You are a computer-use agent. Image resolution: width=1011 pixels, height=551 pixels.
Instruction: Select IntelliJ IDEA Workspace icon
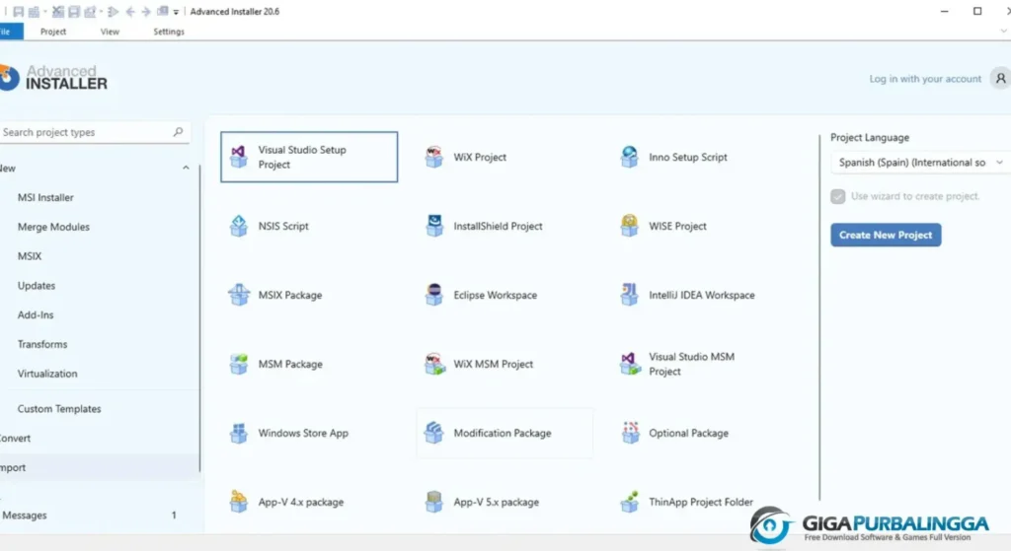629,295
